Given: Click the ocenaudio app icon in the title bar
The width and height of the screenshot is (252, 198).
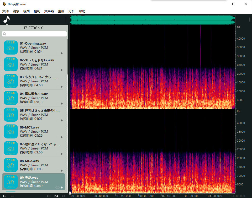Looking at the screenshot, I should 4,4.
